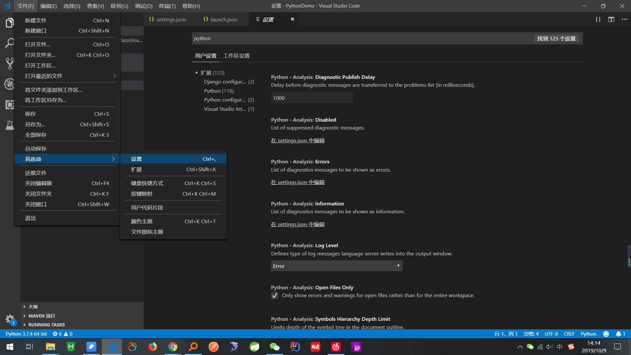Click the Python language mode in status bar
The width and height of the screenshot is (631, 355).
pos(588,334)
